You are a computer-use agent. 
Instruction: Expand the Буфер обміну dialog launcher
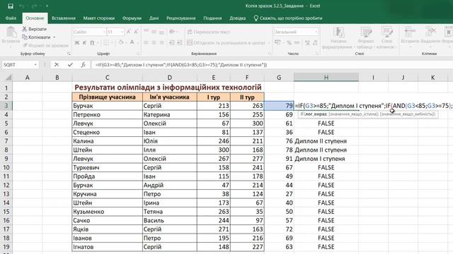click(69, 54)
